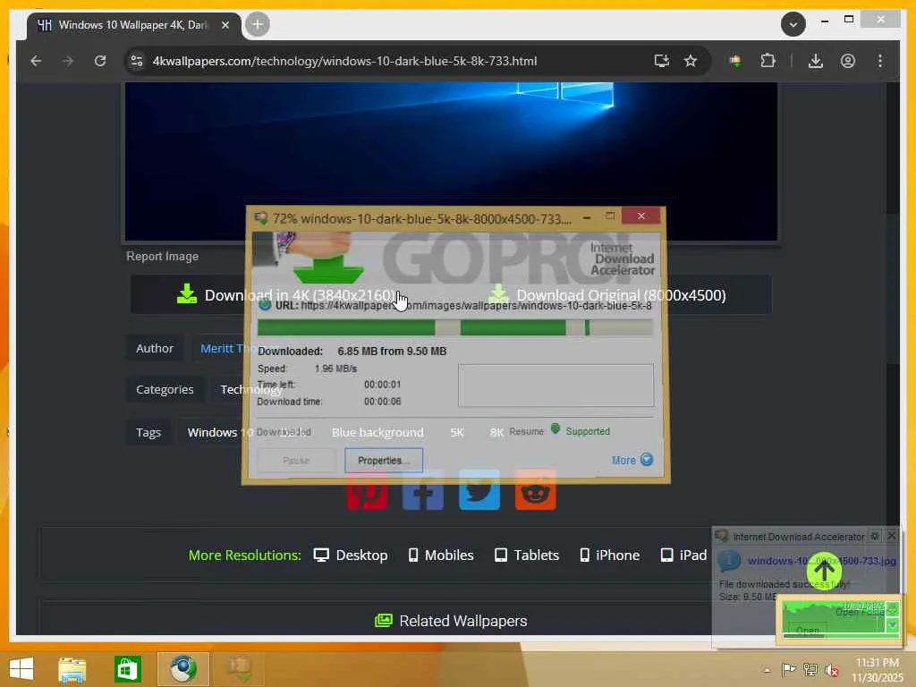
Task: Open Internet Download Accelerator taskbar icon
Action: click(239, 669)
